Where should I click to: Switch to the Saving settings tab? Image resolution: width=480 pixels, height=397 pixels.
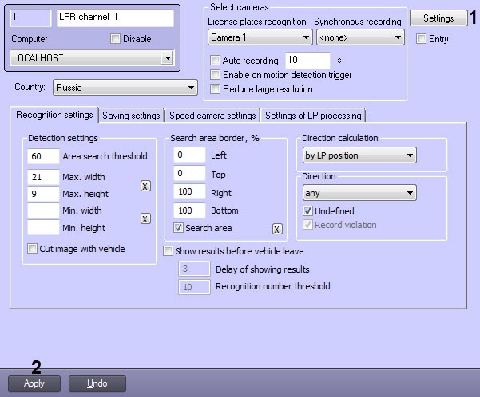(x=131, y=116)
